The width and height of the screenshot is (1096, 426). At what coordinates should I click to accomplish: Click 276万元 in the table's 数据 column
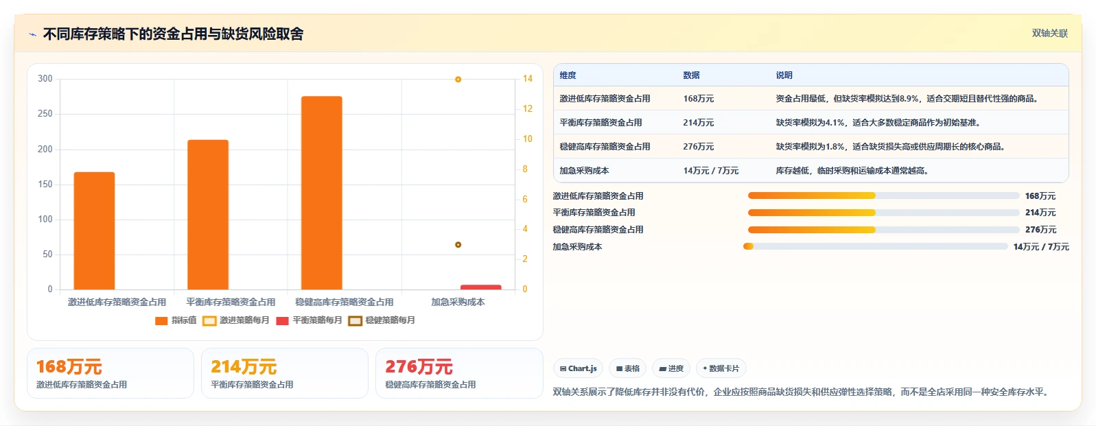(698, 147)
